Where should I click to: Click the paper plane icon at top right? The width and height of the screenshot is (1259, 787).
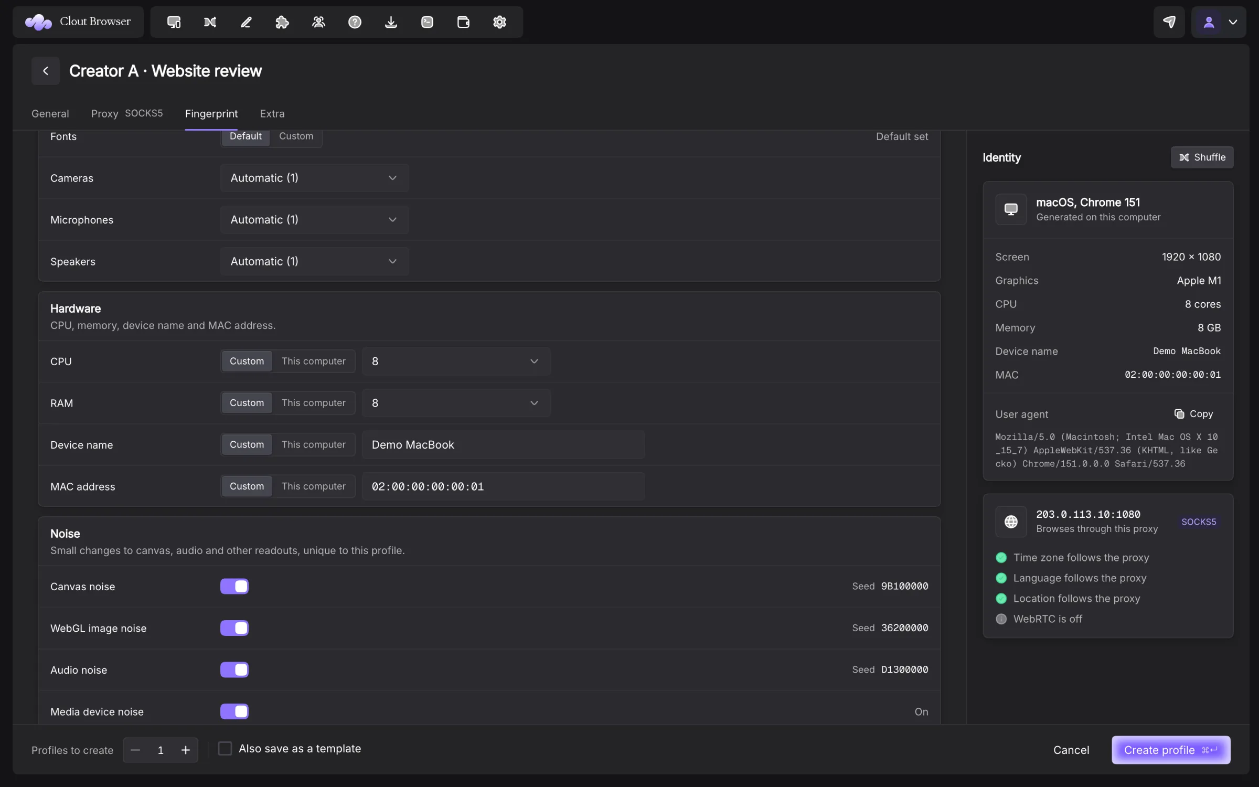point(1169,22)
